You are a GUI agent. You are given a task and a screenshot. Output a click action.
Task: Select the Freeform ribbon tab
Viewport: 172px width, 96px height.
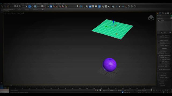pyautogui.click(x=19, y=9)
